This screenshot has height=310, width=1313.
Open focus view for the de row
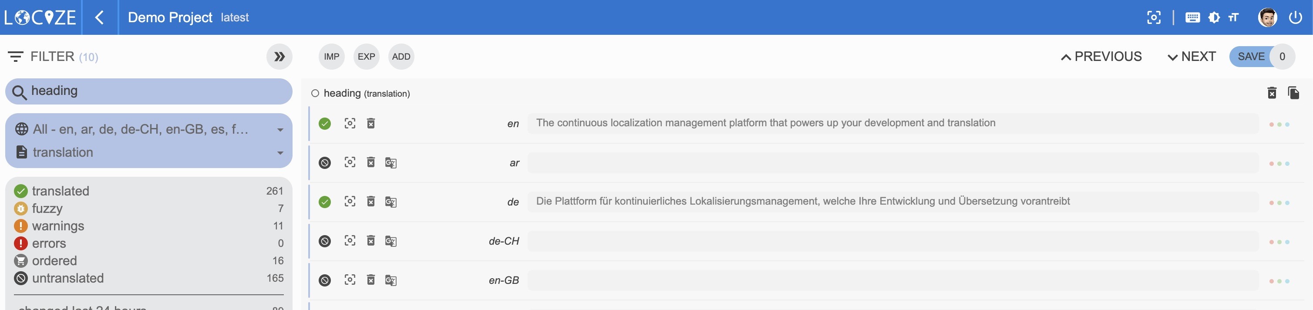point(350,202)
